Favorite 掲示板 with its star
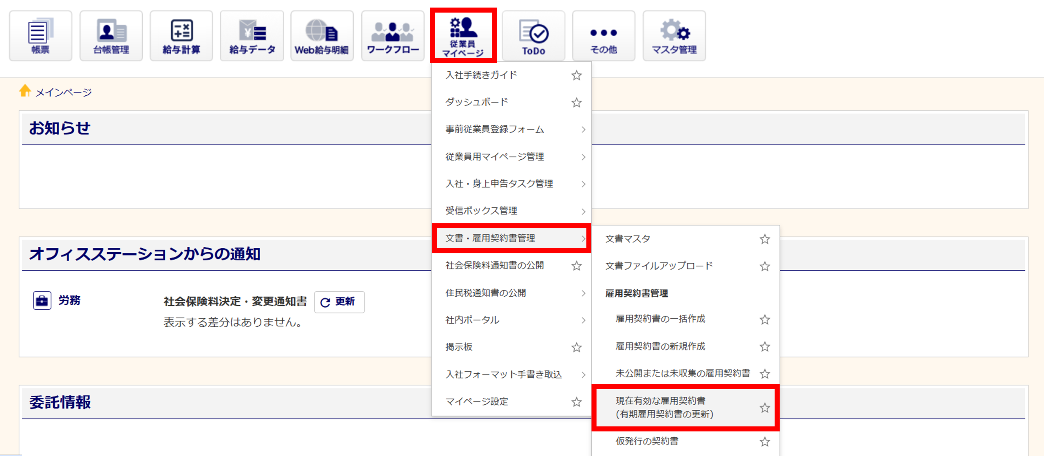The image size is (1044, 456). [576, 347]
